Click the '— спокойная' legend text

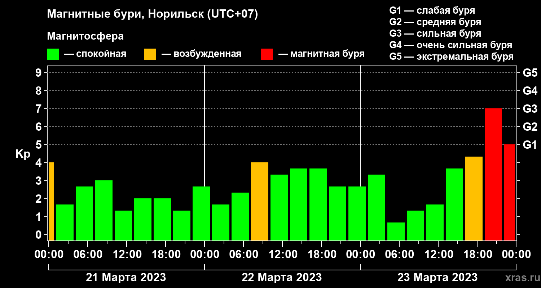95,54
